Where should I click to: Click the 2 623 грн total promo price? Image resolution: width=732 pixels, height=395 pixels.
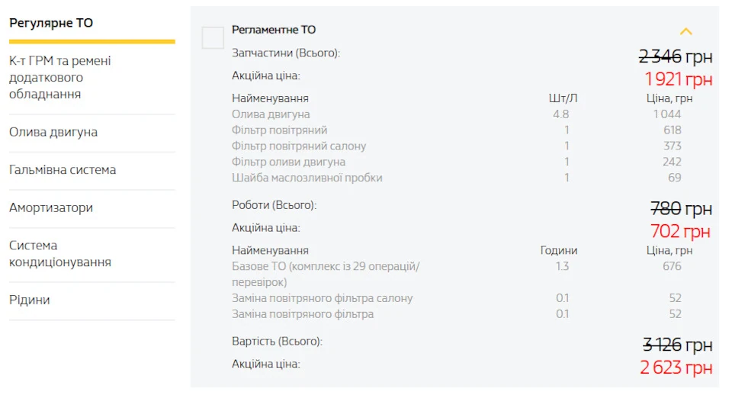(x=676, y=368)
